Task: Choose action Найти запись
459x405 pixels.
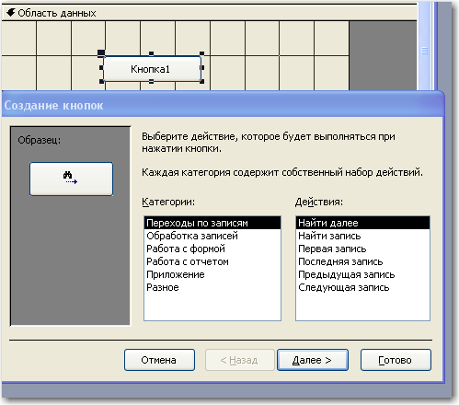Action: (362, 236)
